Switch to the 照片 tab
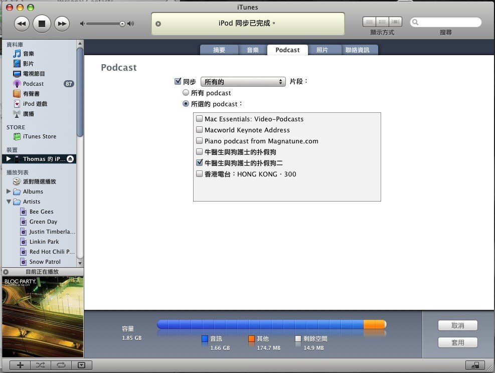Image resolution: width=495 pixels, height=373 pixels. pos(322,50)
